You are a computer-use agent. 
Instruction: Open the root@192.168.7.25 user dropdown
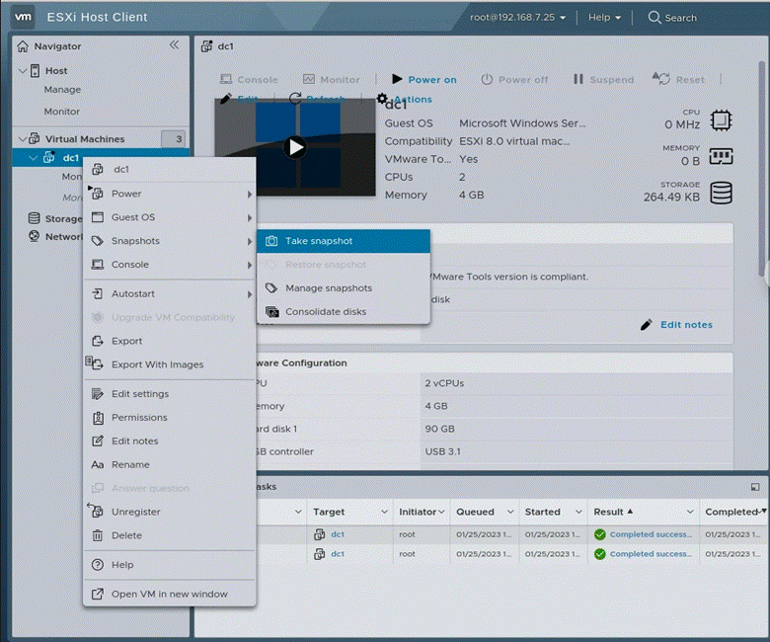pos(517,18)
